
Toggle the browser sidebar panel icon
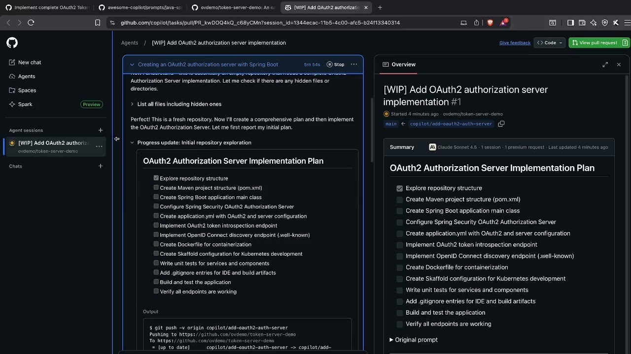[570, 23]
